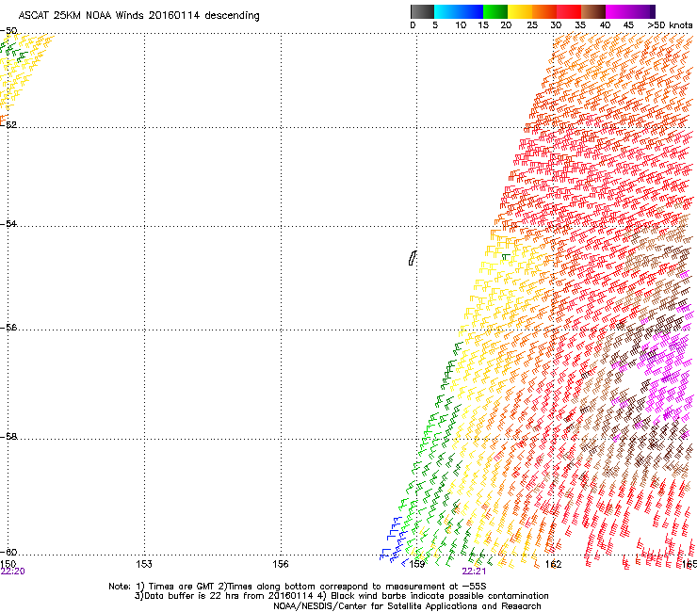Click the 'Data buffer is 22 hrs' note line
697x612 pixels.
click(x=341, y=596)
